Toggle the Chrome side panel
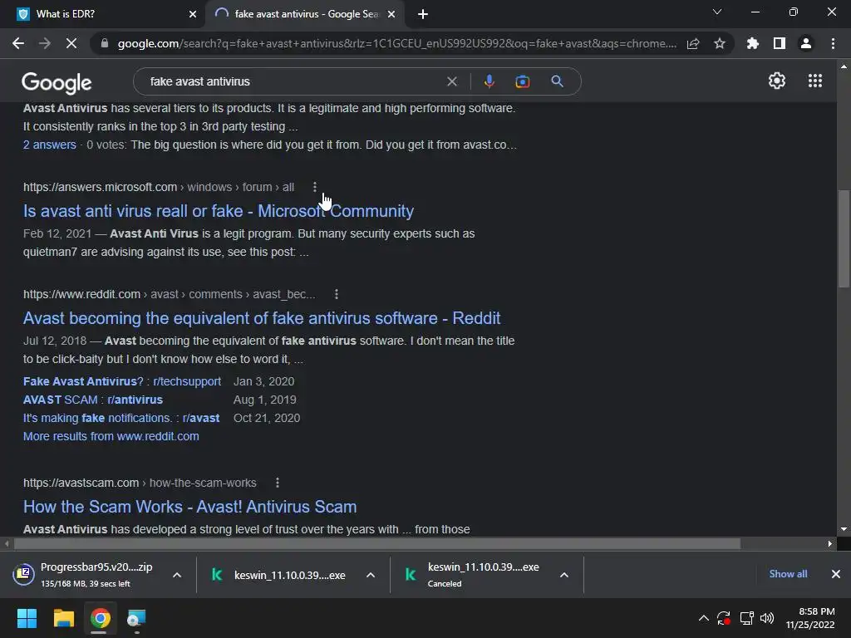 click(780, 43)
